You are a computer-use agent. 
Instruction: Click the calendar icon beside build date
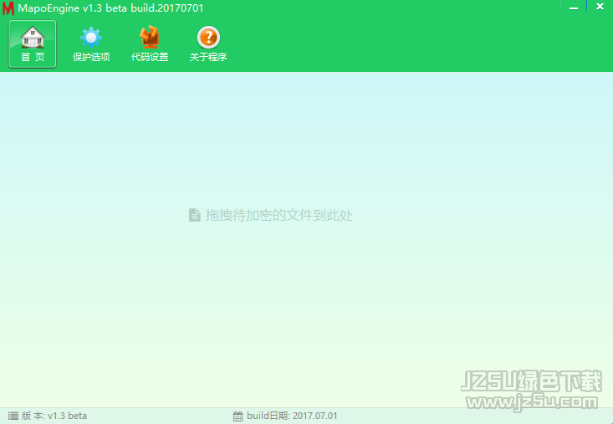point(238,416)
